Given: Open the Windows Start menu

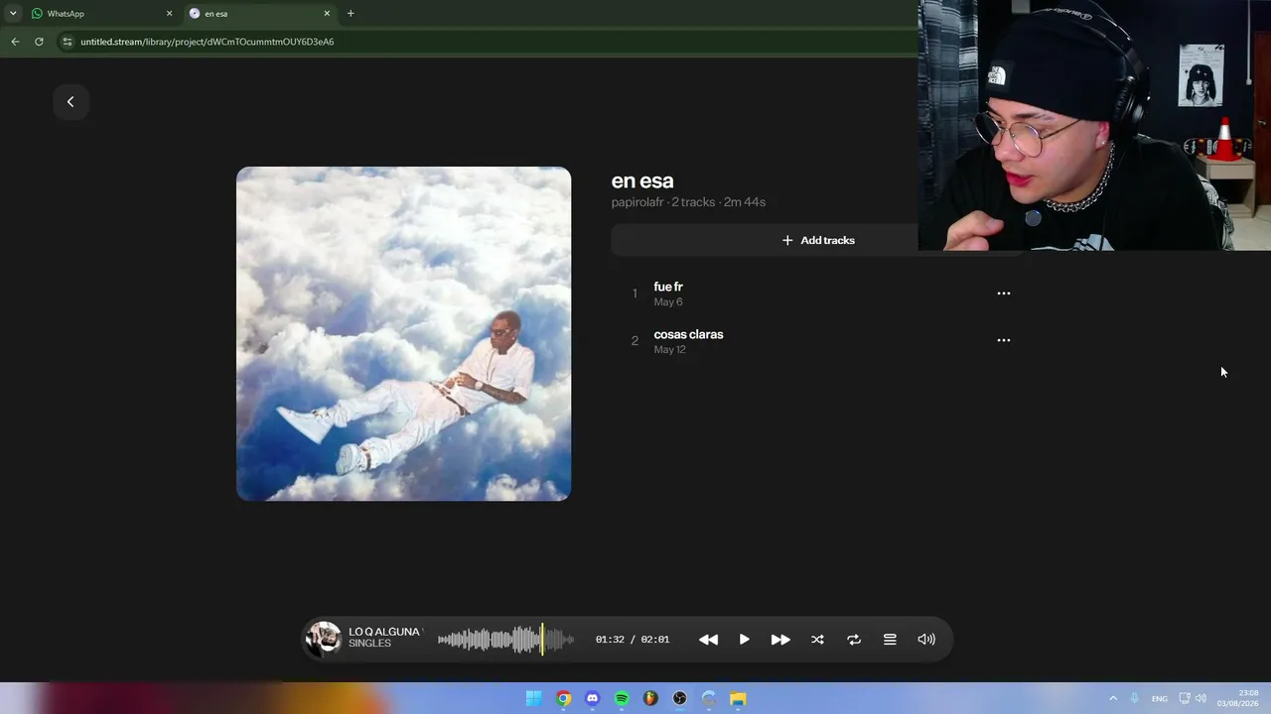Looking at the screenshot, I should 533,698.
